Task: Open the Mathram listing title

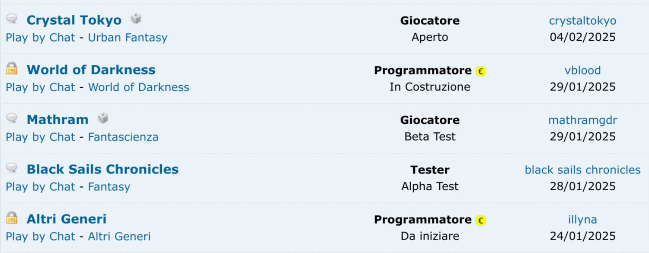Action: coord(58,120)
